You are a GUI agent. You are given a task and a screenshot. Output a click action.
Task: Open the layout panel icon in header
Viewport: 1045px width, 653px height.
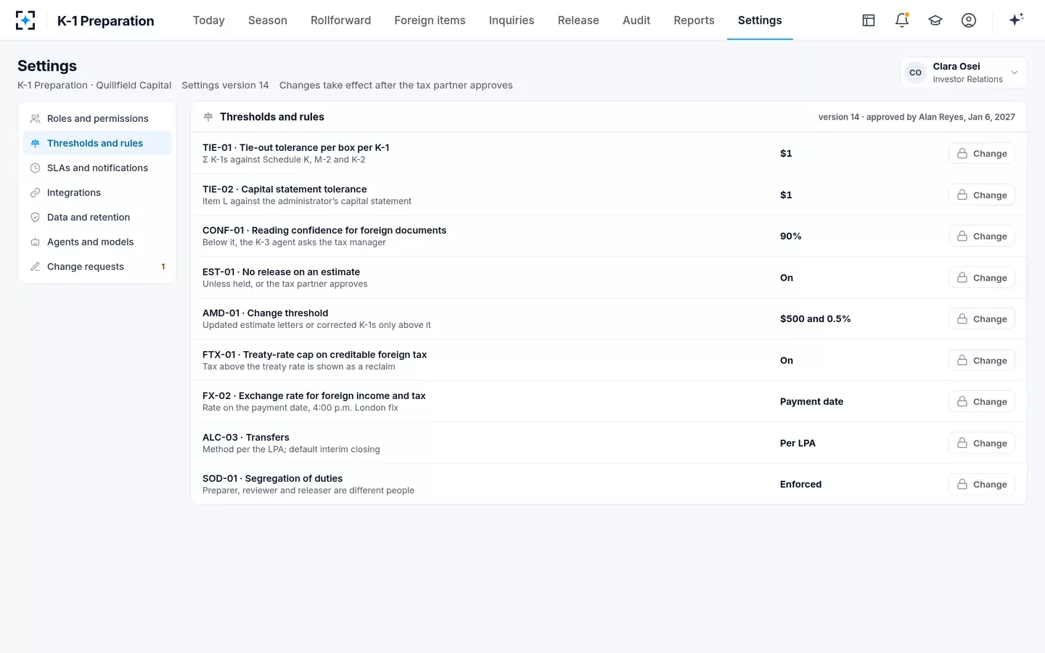(869, 20)
